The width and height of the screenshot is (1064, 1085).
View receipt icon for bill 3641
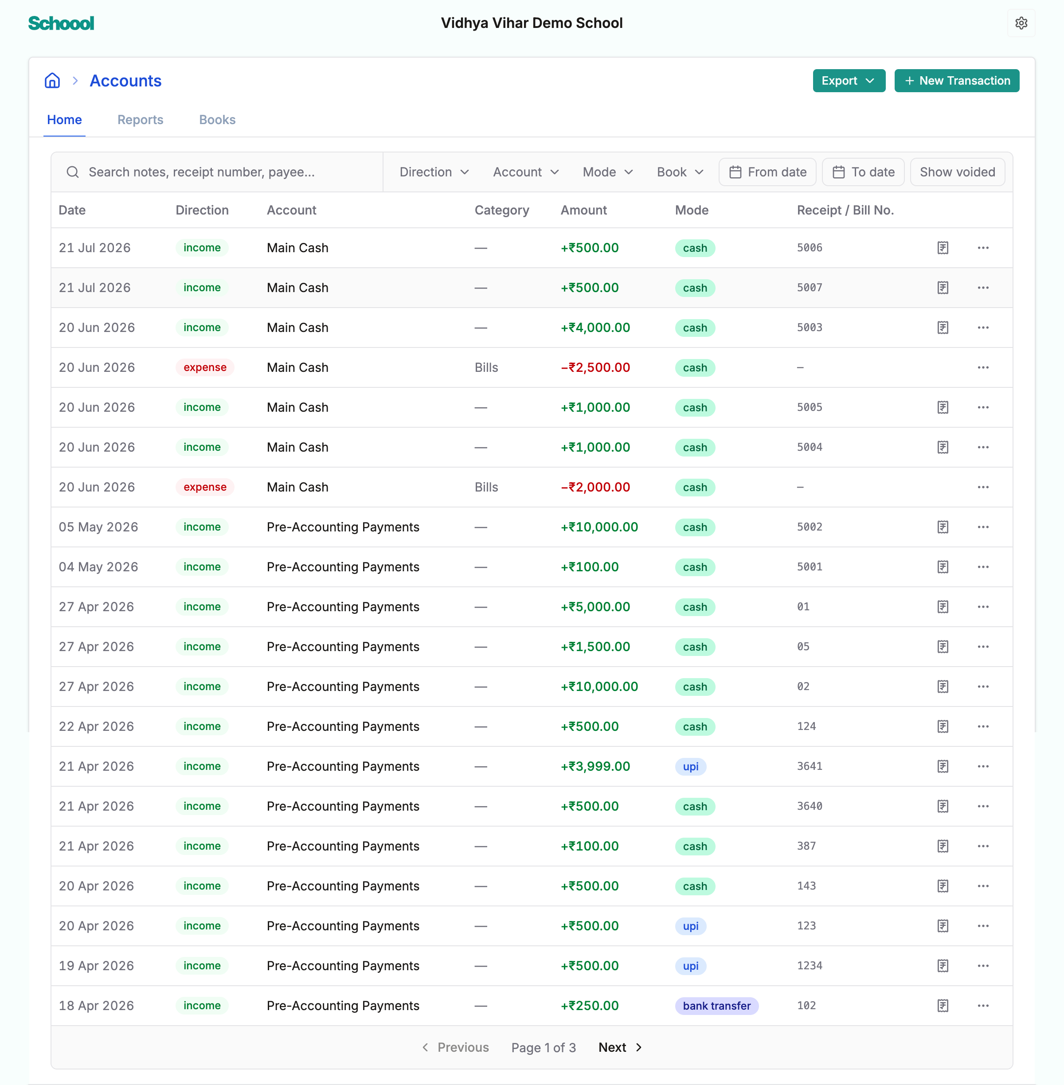[943, 766]
